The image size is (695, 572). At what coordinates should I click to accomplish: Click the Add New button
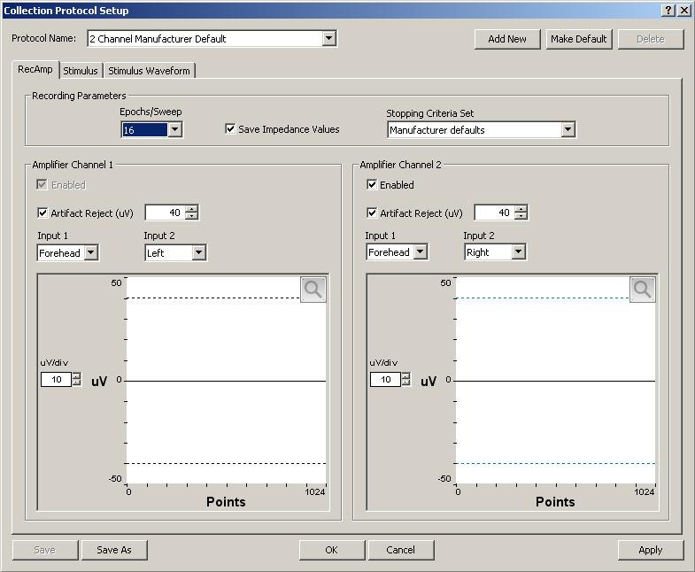pos(507,39)
